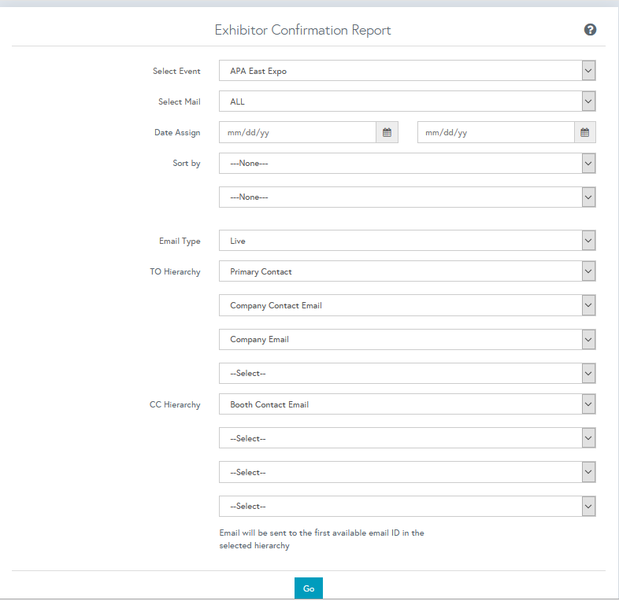Screen dimensions: 619x601
Task: Open calendar for end Date Assign
Action: click(584, 132)
